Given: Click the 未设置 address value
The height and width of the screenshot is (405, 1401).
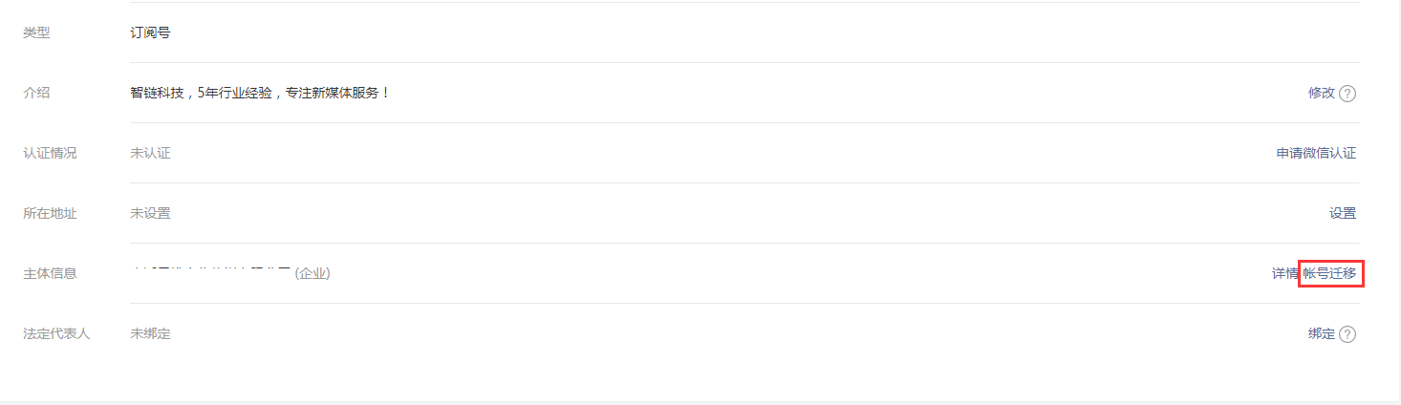Looking at the screenshot, I should [150, 213].
